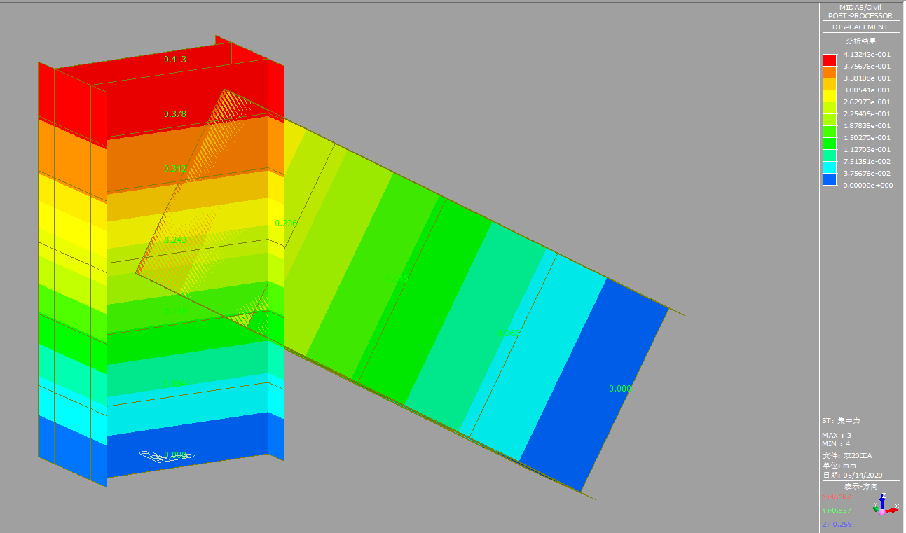
Task: Click the green legend swatch beside 1.50270e-001
Action: pyautogui.click(x=830, y=144)
